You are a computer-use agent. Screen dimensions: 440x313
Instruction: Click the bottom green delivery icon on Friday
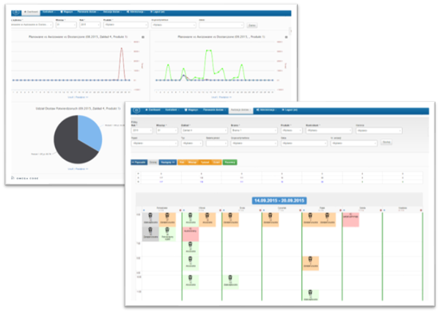(310, 295)
